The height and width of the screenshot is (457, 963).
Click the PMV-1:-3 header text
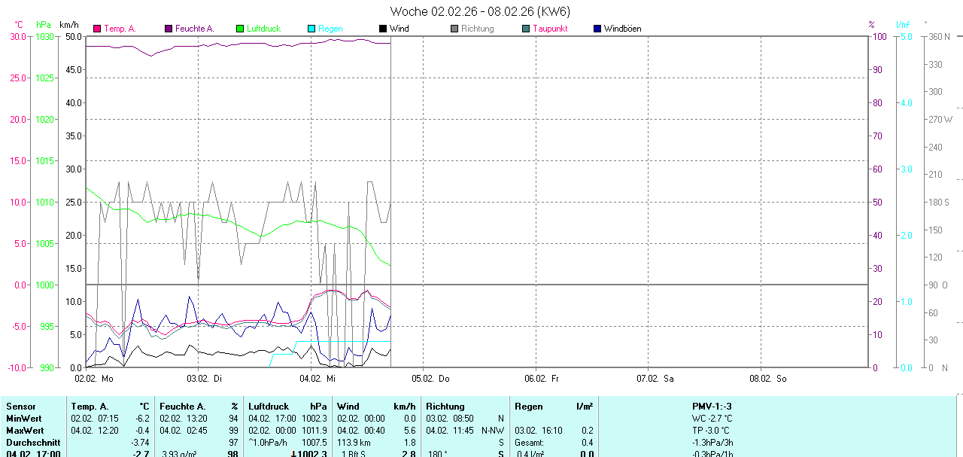tap(712, 407)
